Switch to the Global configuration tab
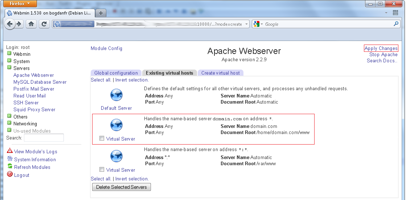Image resolution: width=406 pixels, height=200 pixels. point(116,73)
